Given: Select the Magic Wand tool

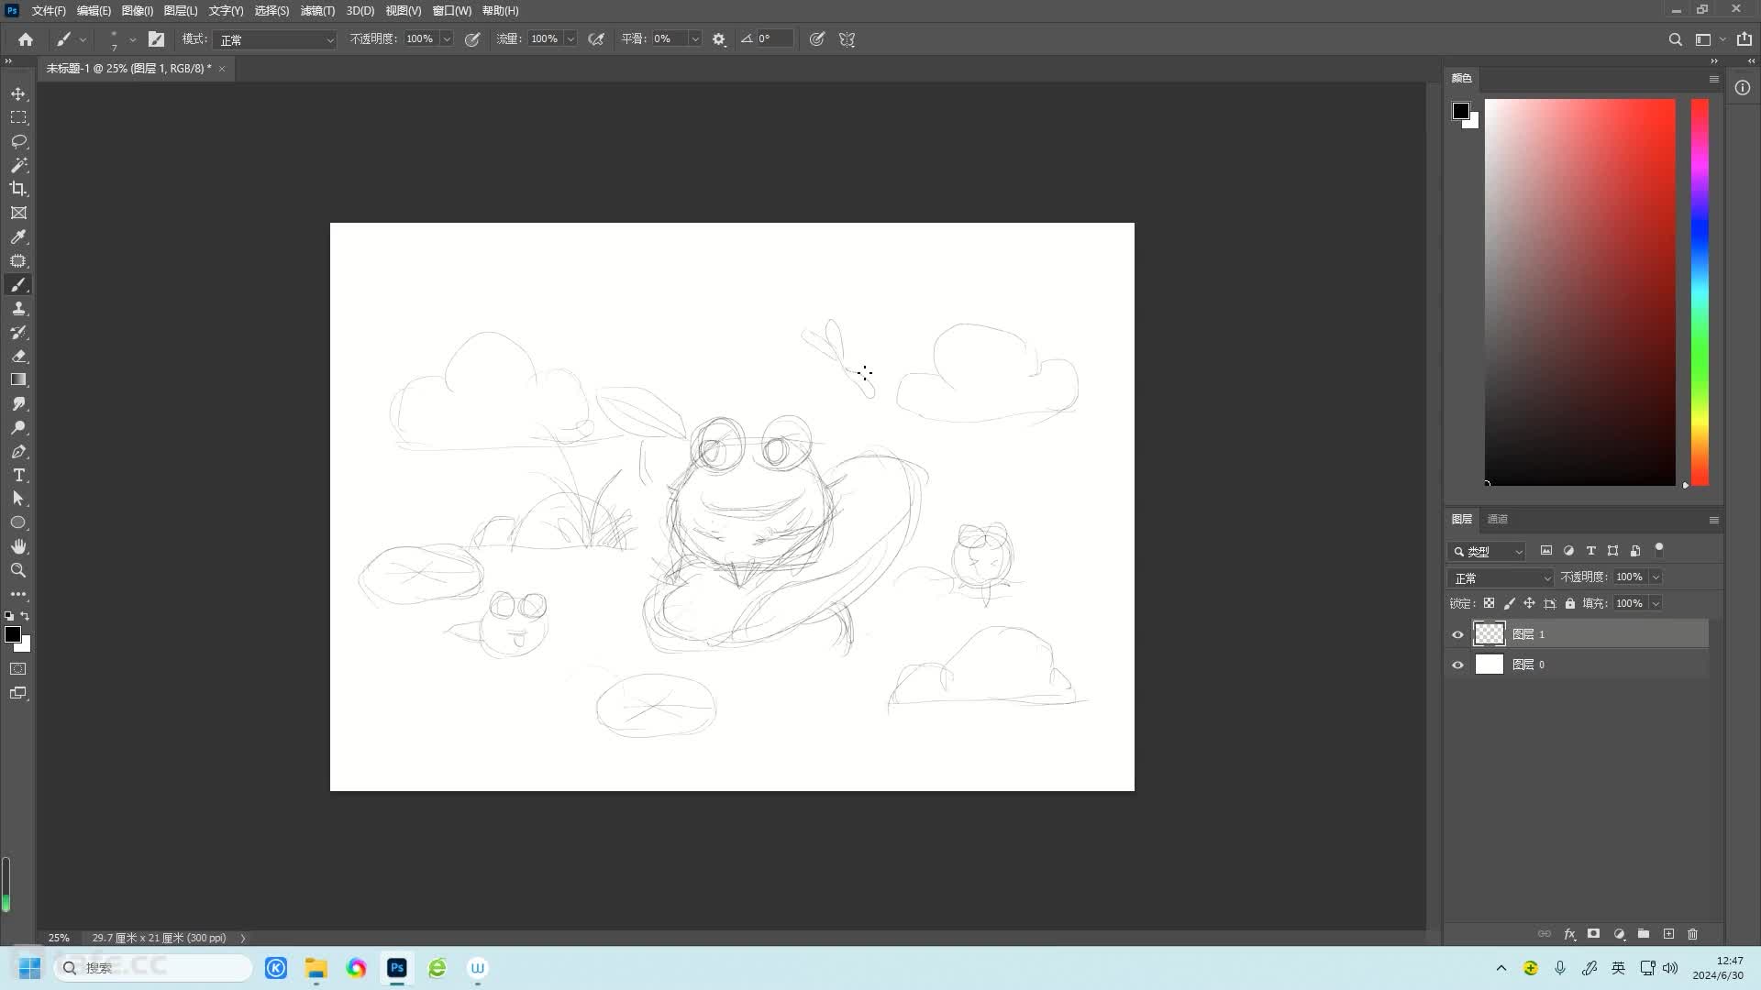Looking at the screenshot, I should pos(18,165).
